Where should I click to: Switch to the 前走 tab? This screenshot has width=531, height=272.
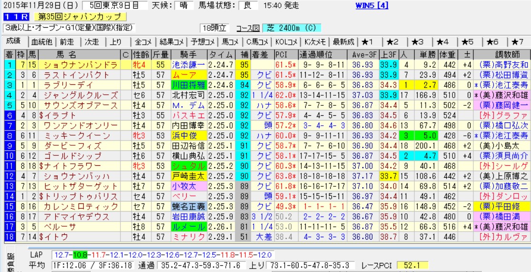coord(67,41)
